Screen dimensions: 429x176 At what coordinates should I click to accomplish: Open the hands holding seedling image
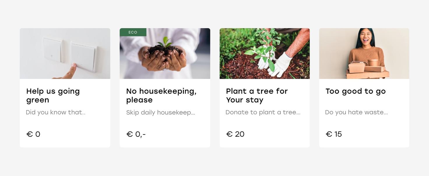pos(165,53)
